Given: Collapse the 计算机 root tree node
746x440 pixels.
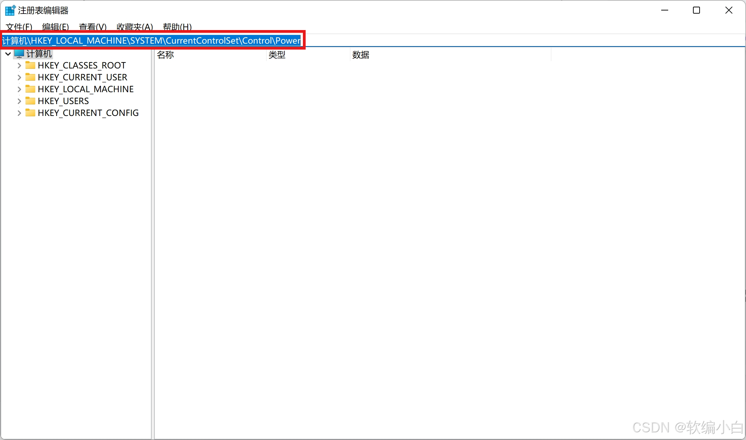Looking at the screenshot, I should 8,54.
